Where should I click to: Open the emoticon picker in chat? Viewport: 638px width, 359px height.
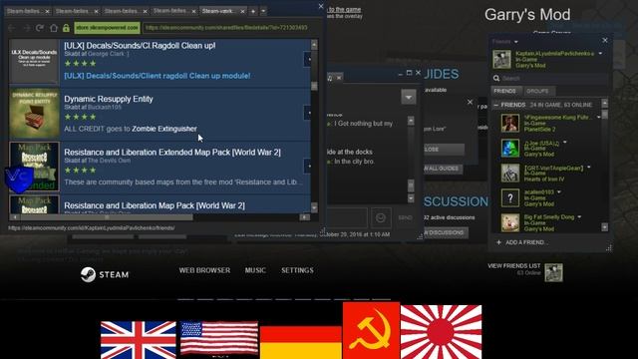[x=381, y=217]
